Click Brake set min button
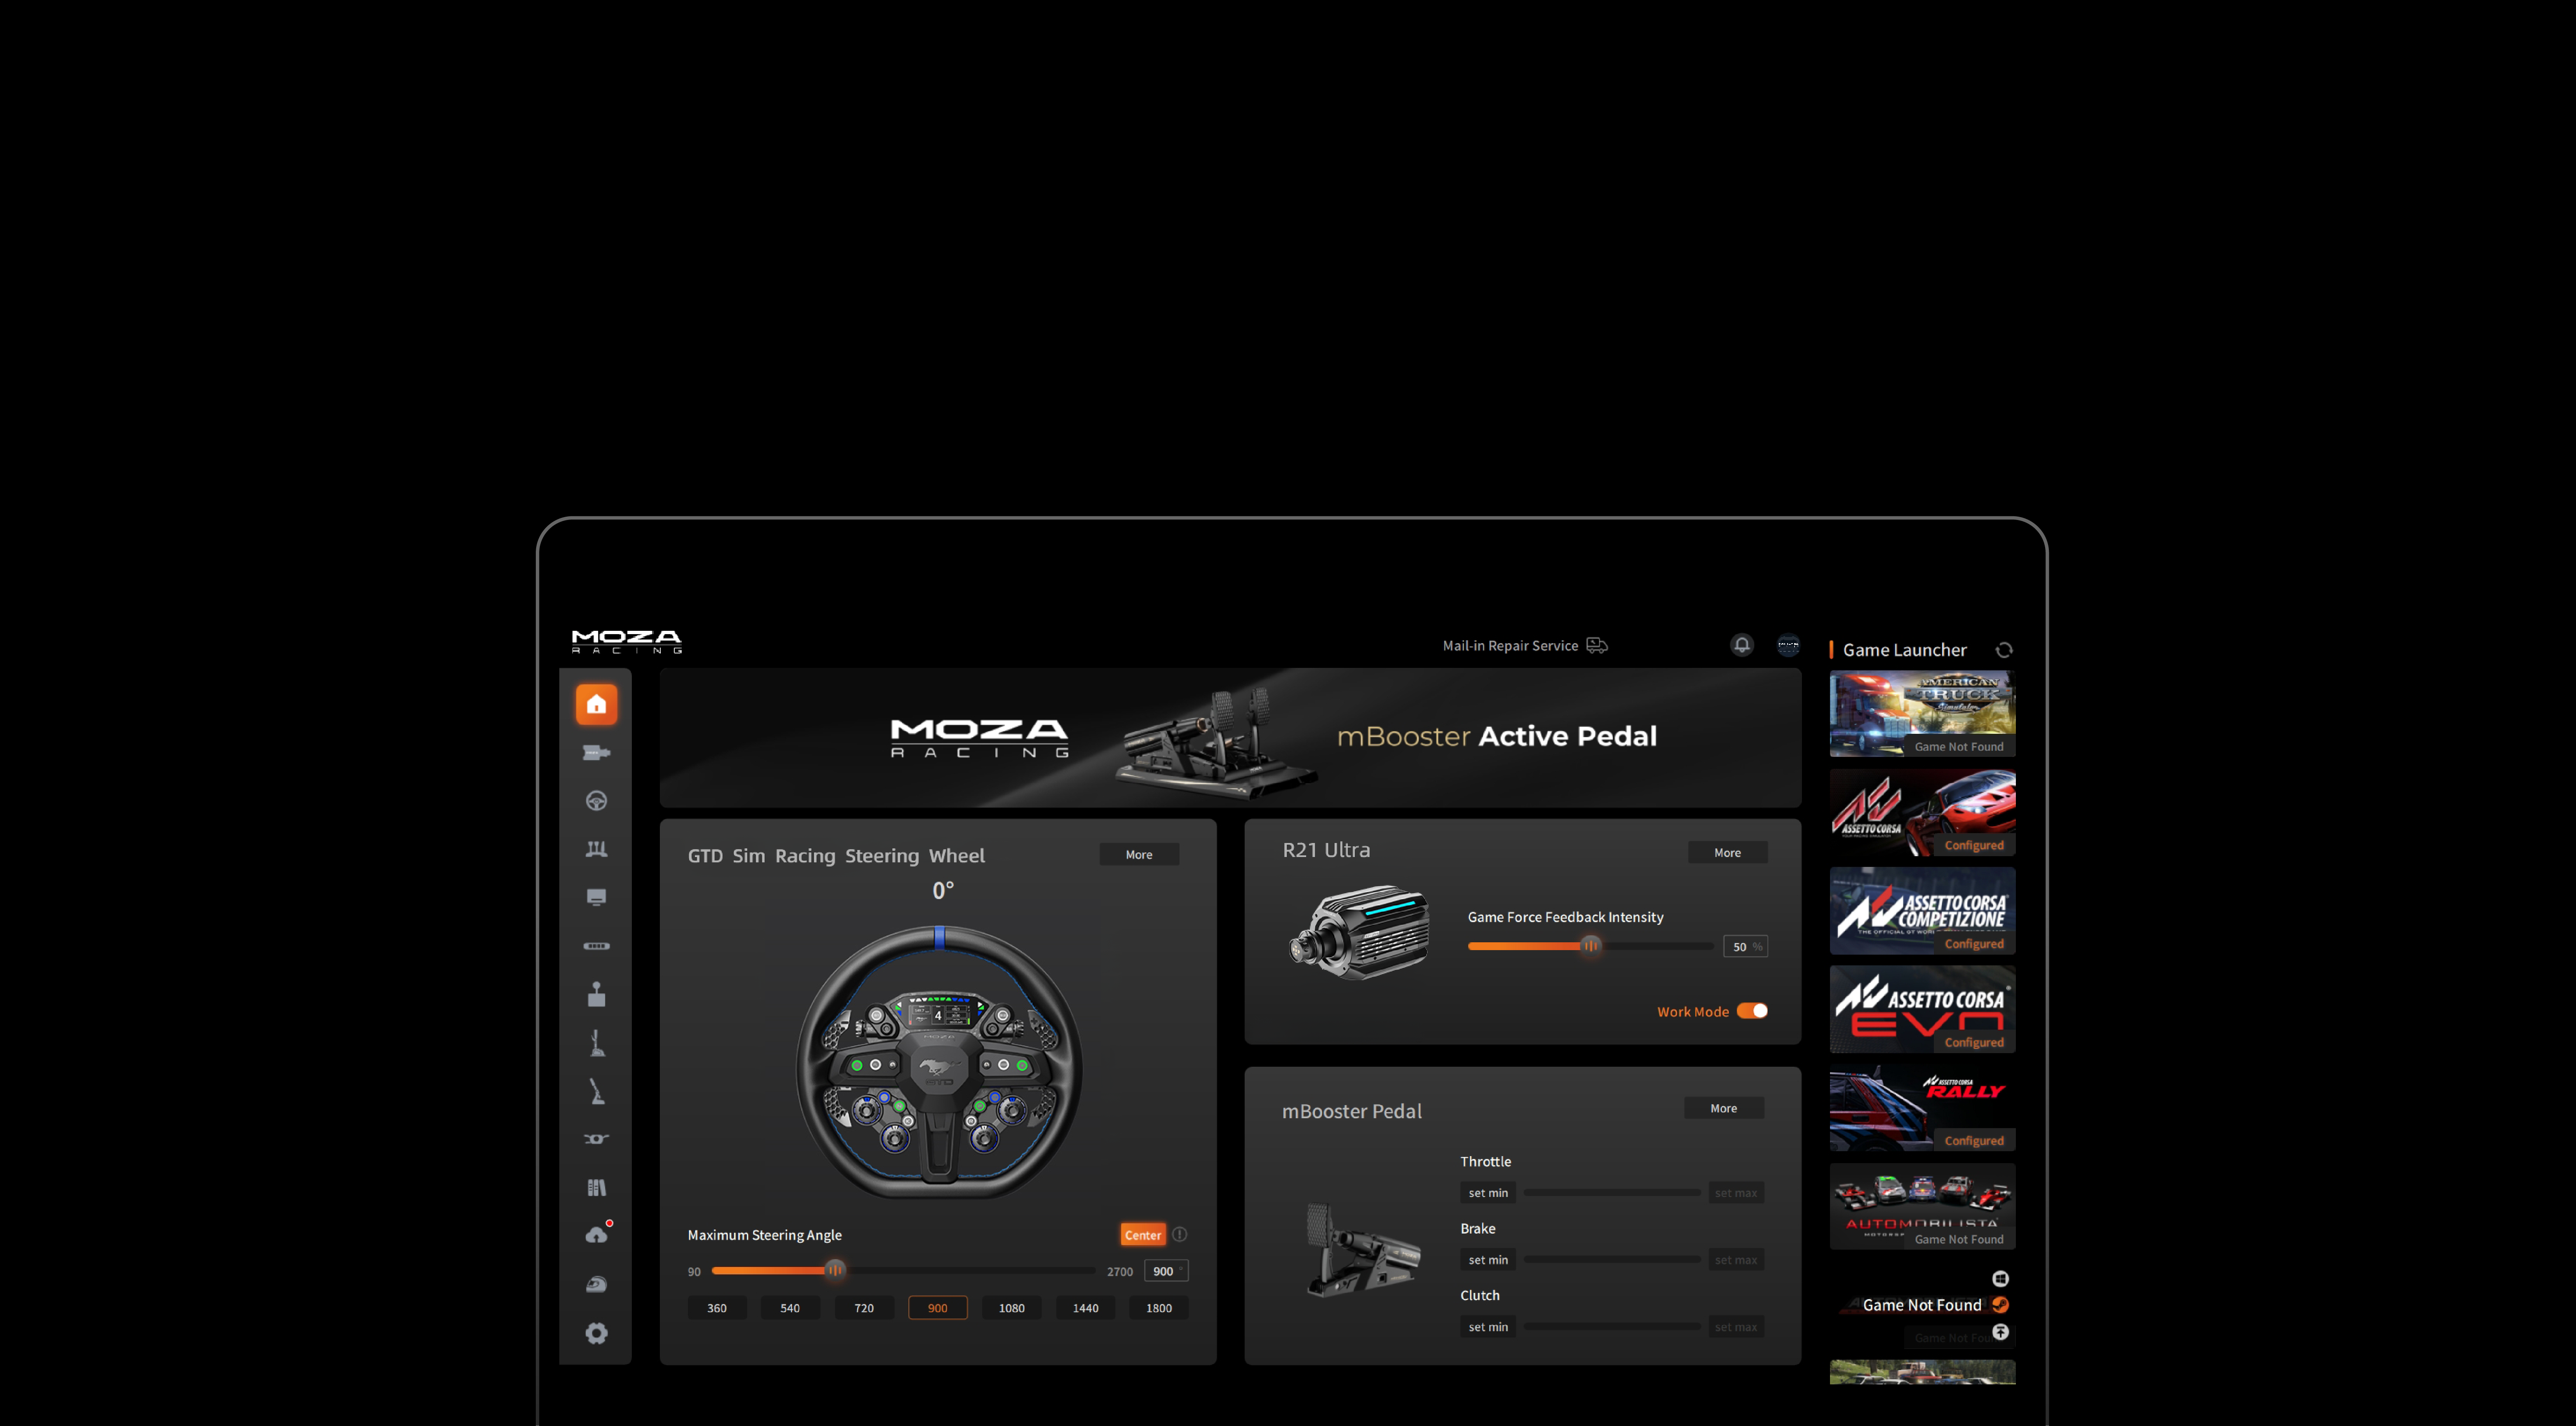Image resolution: width=2576 pixels, height=1426 pixels. pyautogui.click(x=1488, y=1260)
